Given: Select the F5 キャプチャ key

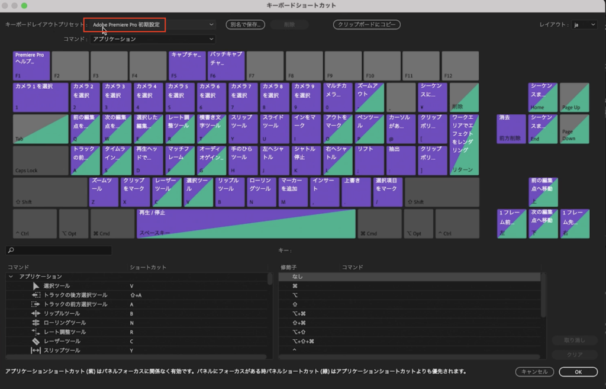Looking at the screenshot, I should click(187, 65).
